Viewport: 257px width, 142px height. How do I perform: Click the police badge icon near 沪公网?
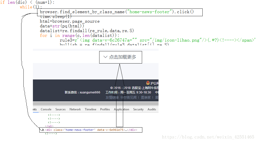pyautogui.click(x=148, y=83)
